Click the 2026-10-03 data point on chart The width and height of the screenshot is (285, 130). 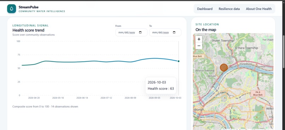(x=179, y=61)
